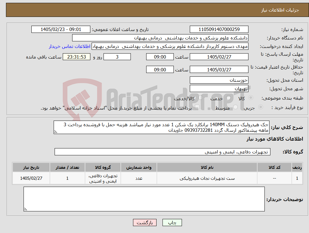Select the کالا radio button
This screenshot has width=309, height=233.
click(251, 98)
